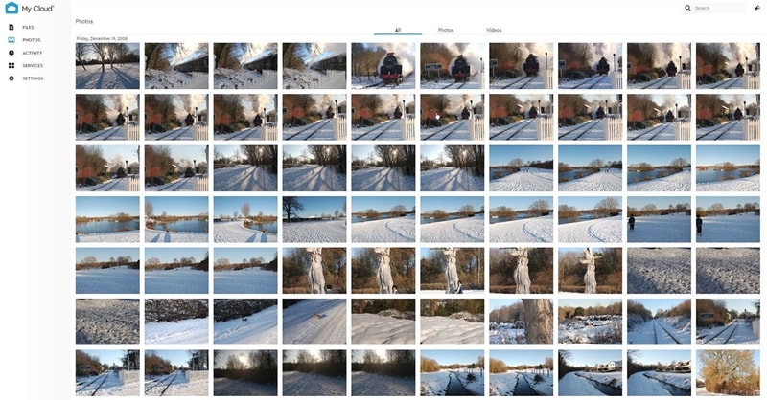The height and width of the screenshot is (400, 767).
Task: Open the Services sidebar link
Action: [33, 65]
